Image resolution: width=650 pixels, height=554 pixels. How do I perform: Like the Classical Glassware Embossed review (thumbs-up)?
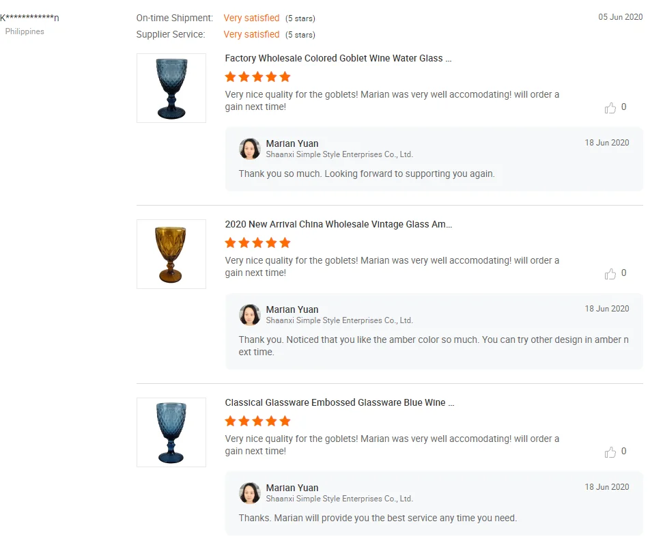610,452
